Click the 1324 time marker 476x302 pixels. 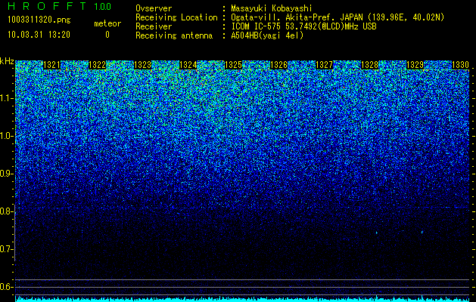click(x=188, y=65)
